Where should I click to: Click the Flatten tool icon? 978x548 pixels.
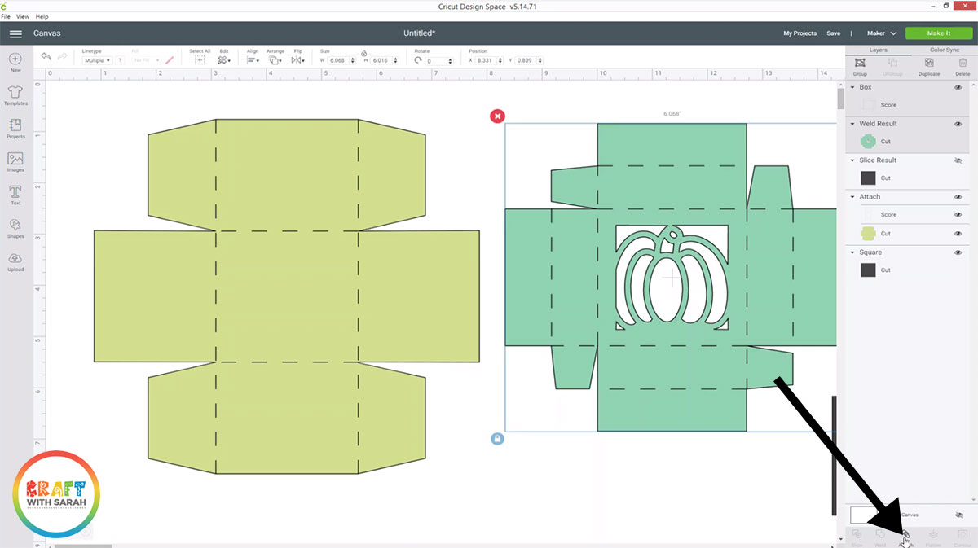[933, 533]
